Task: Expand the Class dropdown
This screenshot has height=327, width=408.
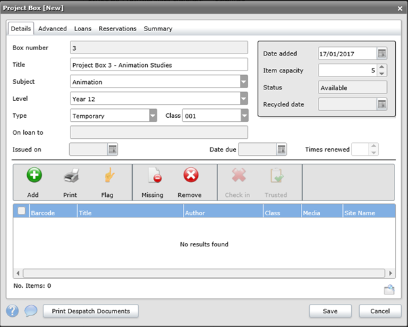Action: [245, 115]
